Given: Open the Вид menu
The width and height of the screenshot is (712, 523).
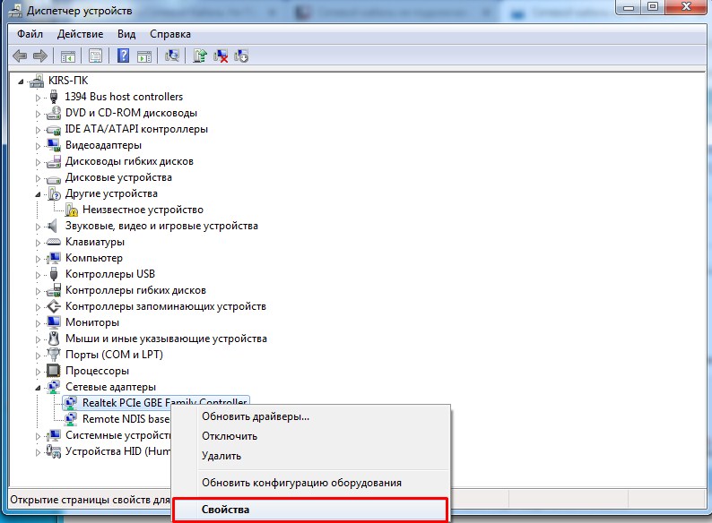Looking at the screenshot, I should coord(126,34).
